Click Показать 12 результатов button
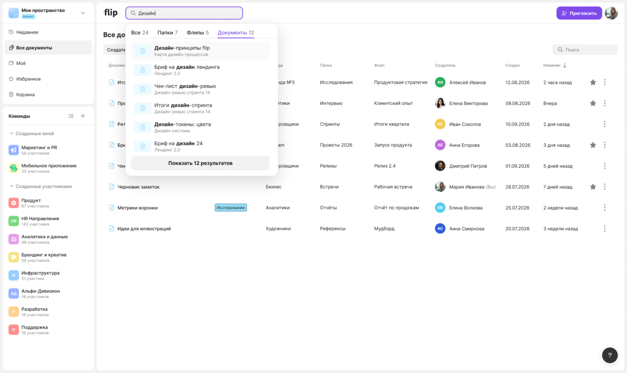This screenshot has height=373, width=627. click(200, 163)
